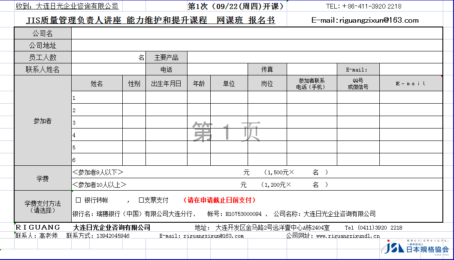Click the empty cell right of 传真

(312, 69)
